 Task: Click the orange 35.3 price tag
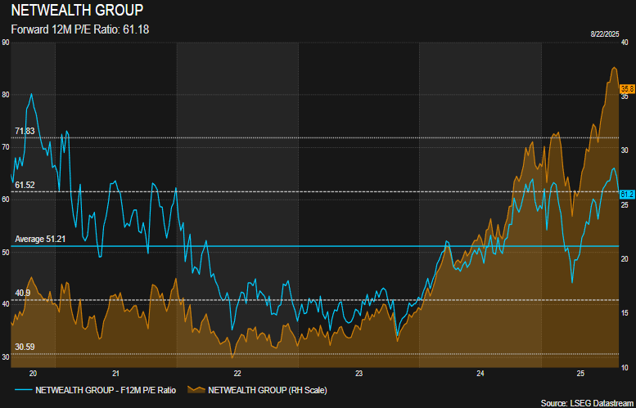pos(628,88)
